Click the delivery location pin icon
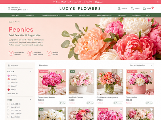Viewport: 161px width, 120px height. coord(9,9)
